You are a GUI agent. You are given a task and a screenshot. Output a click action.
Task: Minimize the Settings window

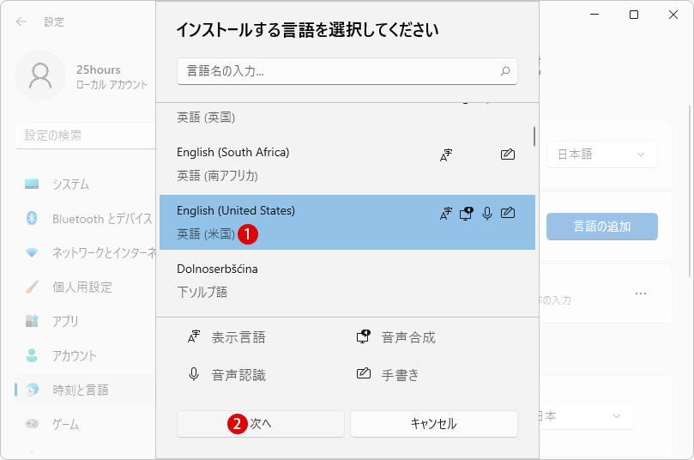[594, 15]
